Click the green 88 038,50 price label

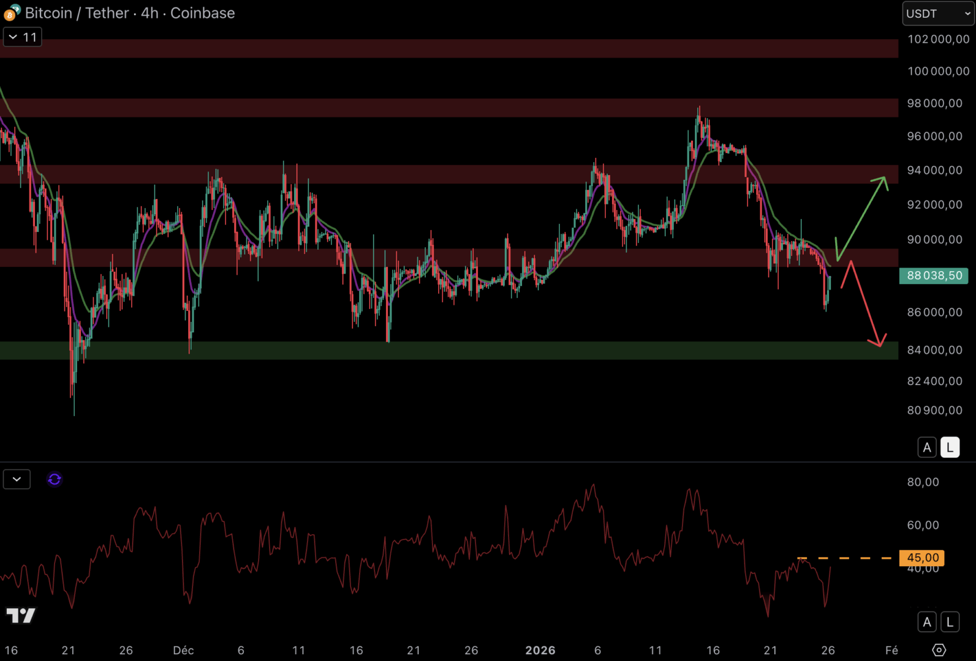click(x=933, y=275)
